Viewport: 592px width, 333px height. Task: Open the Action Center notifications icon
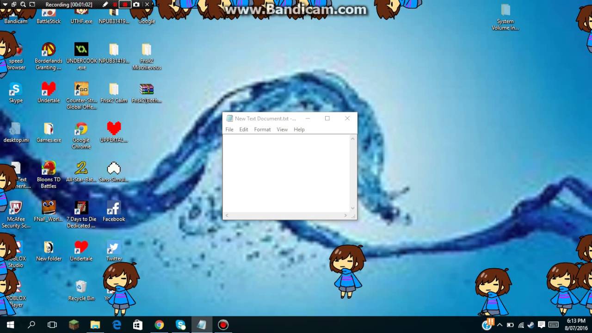(541, 325)
